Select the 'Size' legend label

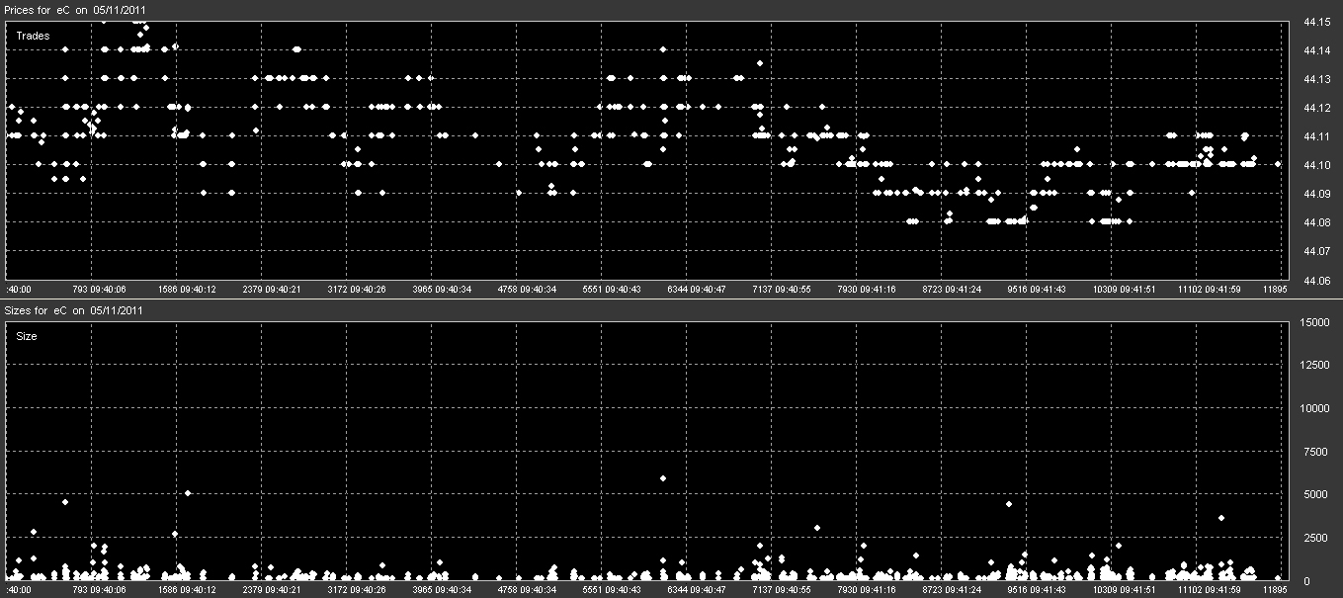pyautogui.click(x=27, y=336)
